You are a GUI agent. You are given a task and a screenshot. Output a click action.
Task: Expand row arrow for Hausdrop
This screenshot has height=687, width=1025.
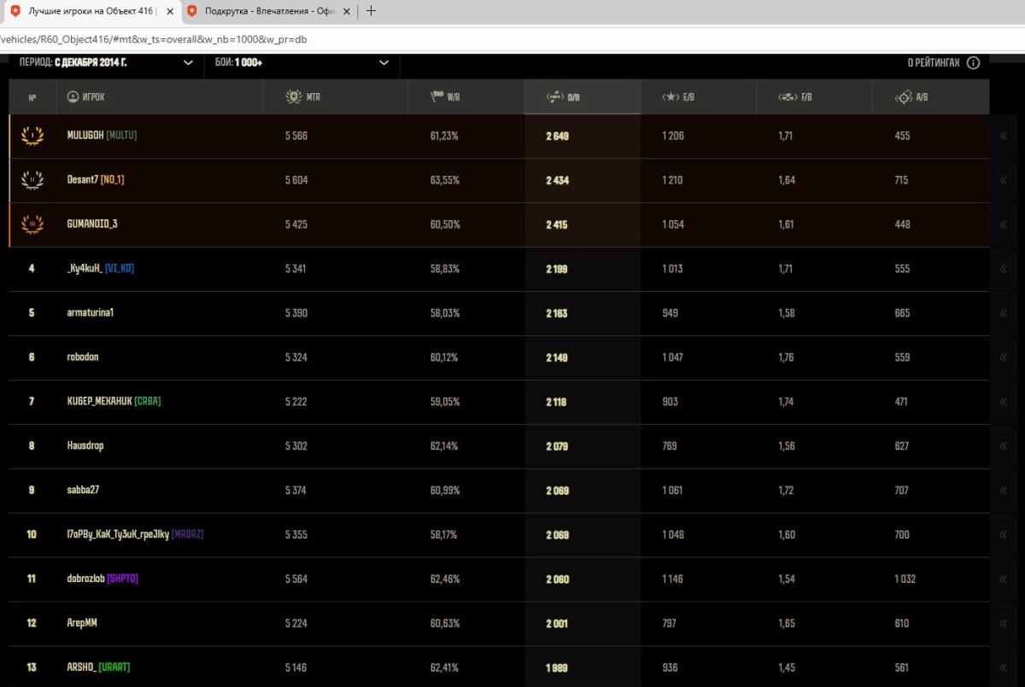tap(1004, 446)
